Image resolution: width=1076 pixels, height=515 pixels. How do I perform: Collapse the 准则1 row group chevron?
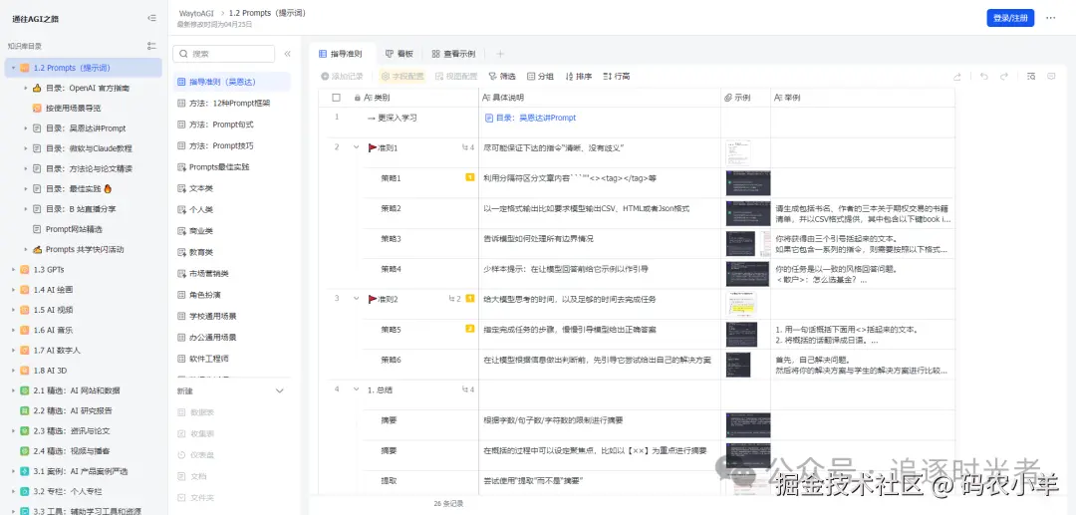click(x=356, y=147)
